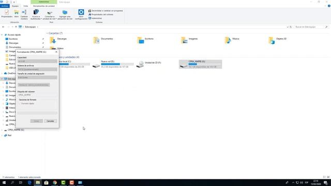Click the Nuevo vol (D:) usage bar

(117, 64)
